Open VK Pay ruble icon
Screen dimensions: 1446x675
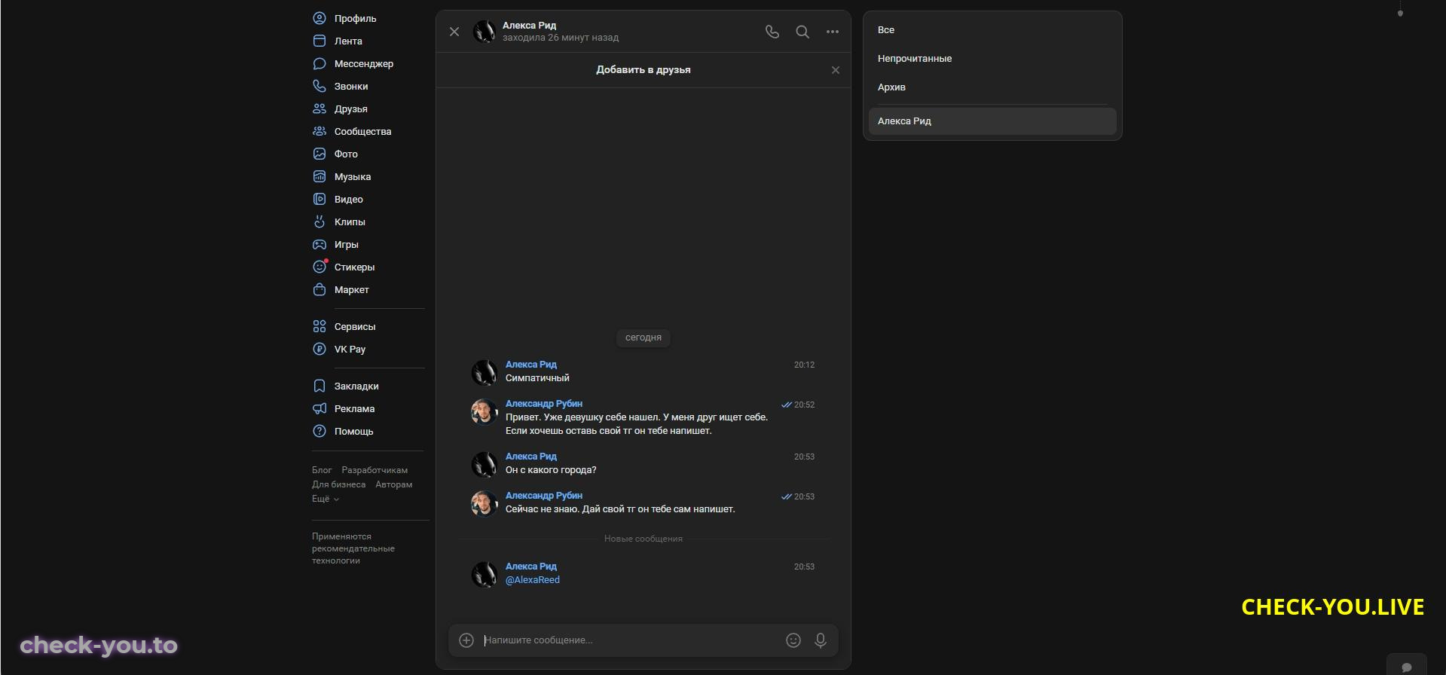click(x=319, y=349)
